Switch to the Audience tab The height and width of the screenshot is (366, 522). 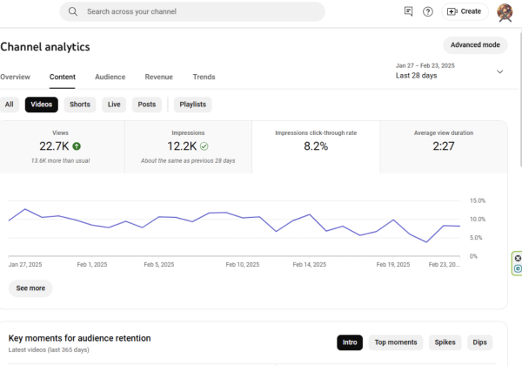(x=110, y=77)
